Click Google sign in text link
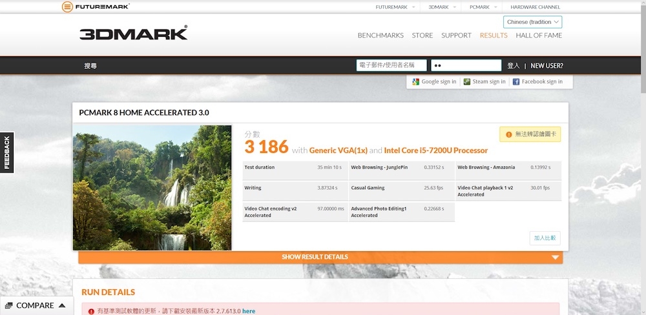This screenshot has width=646, height=315. pyautogui.click(x=439, y=81)
